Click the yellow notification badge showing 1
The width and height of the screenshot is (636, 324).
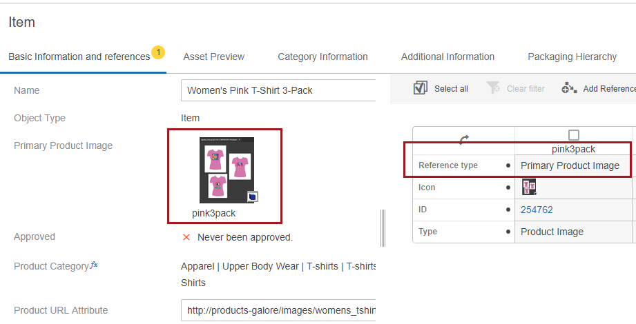(158, 52)
